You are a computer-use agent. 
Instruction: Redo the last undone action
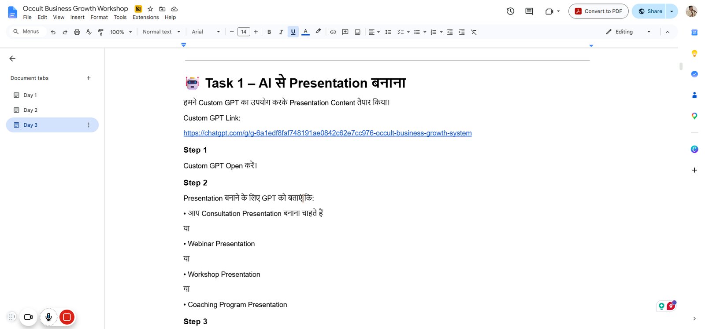click(65, 32)
